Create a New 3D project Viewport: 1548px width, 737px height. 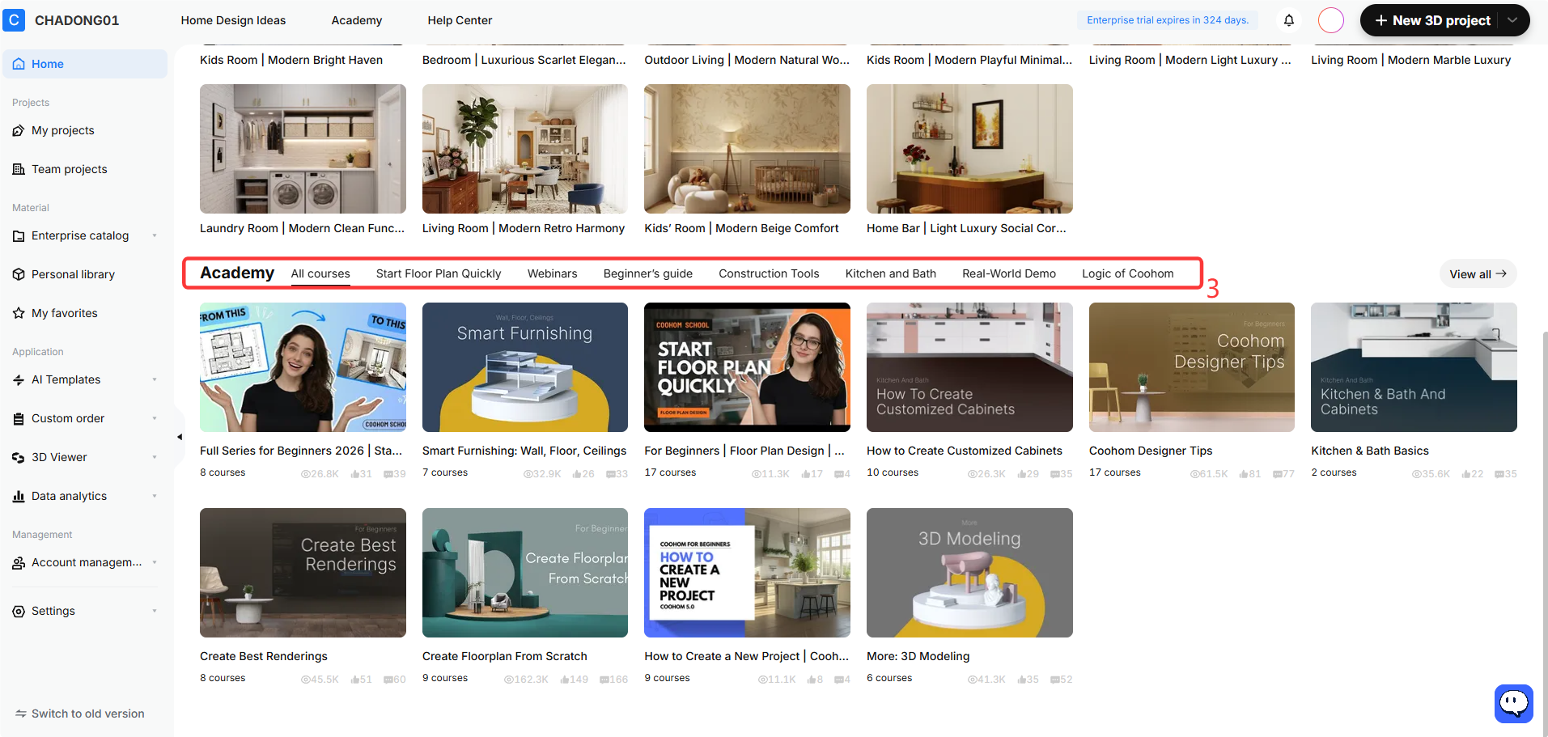click(1431, 20)
